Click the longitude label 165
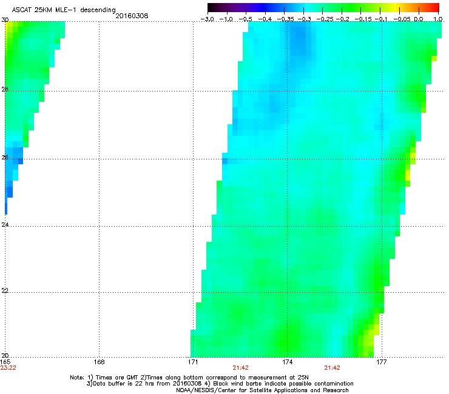449x394 pixels. click(x=5, y=362)
